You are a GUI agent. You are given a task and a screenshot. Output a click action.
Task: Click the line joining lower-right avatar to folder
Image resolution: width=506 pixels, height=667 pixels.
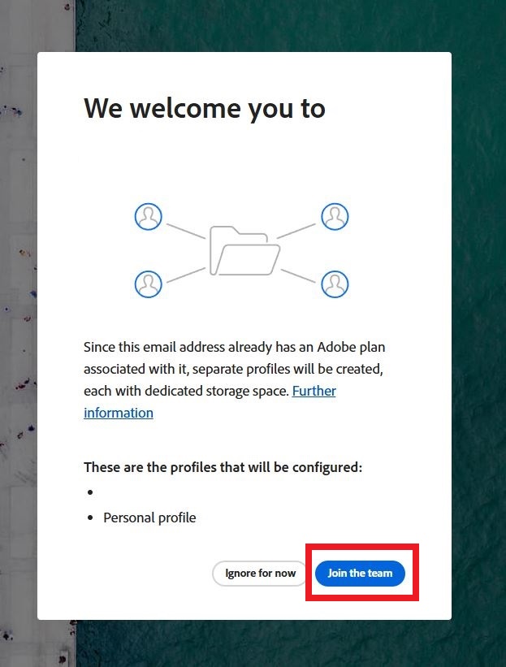298,275
